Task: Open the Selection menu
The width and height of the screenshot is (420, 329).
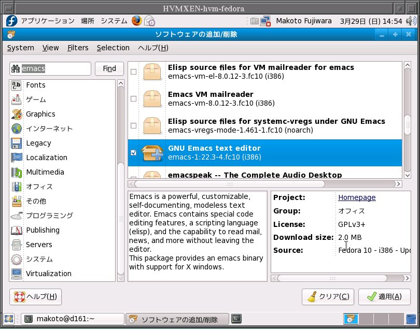Action: [x=113, y=48]
